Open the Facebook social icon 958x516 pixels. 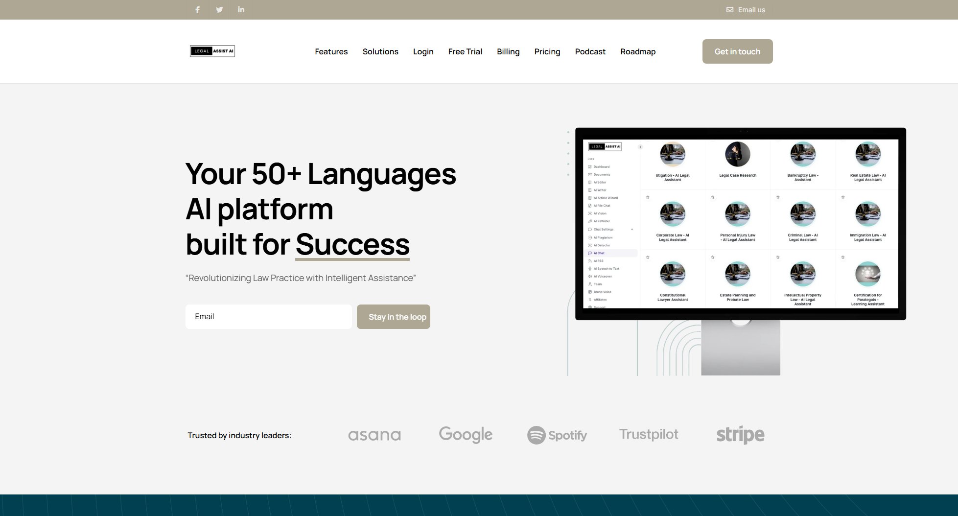point(197,10)
